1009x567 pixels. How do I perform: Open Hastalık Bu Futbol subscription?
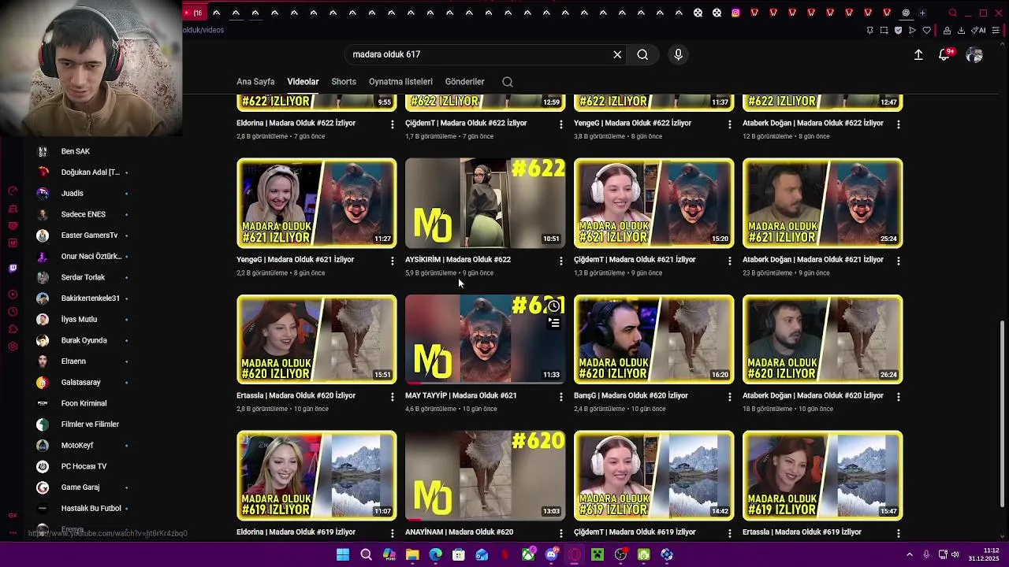[x=91, y=509]
